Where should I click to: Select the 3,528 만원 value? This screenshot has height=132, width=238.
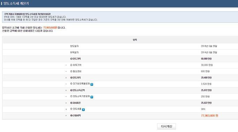coord(206,84)
